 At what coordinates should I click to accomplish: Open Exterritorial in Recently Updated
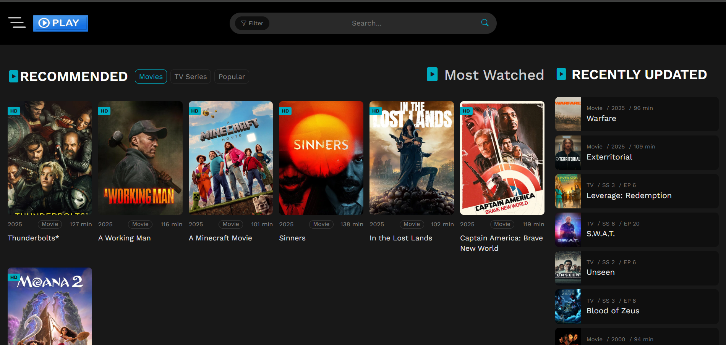(x=637, y=153)
